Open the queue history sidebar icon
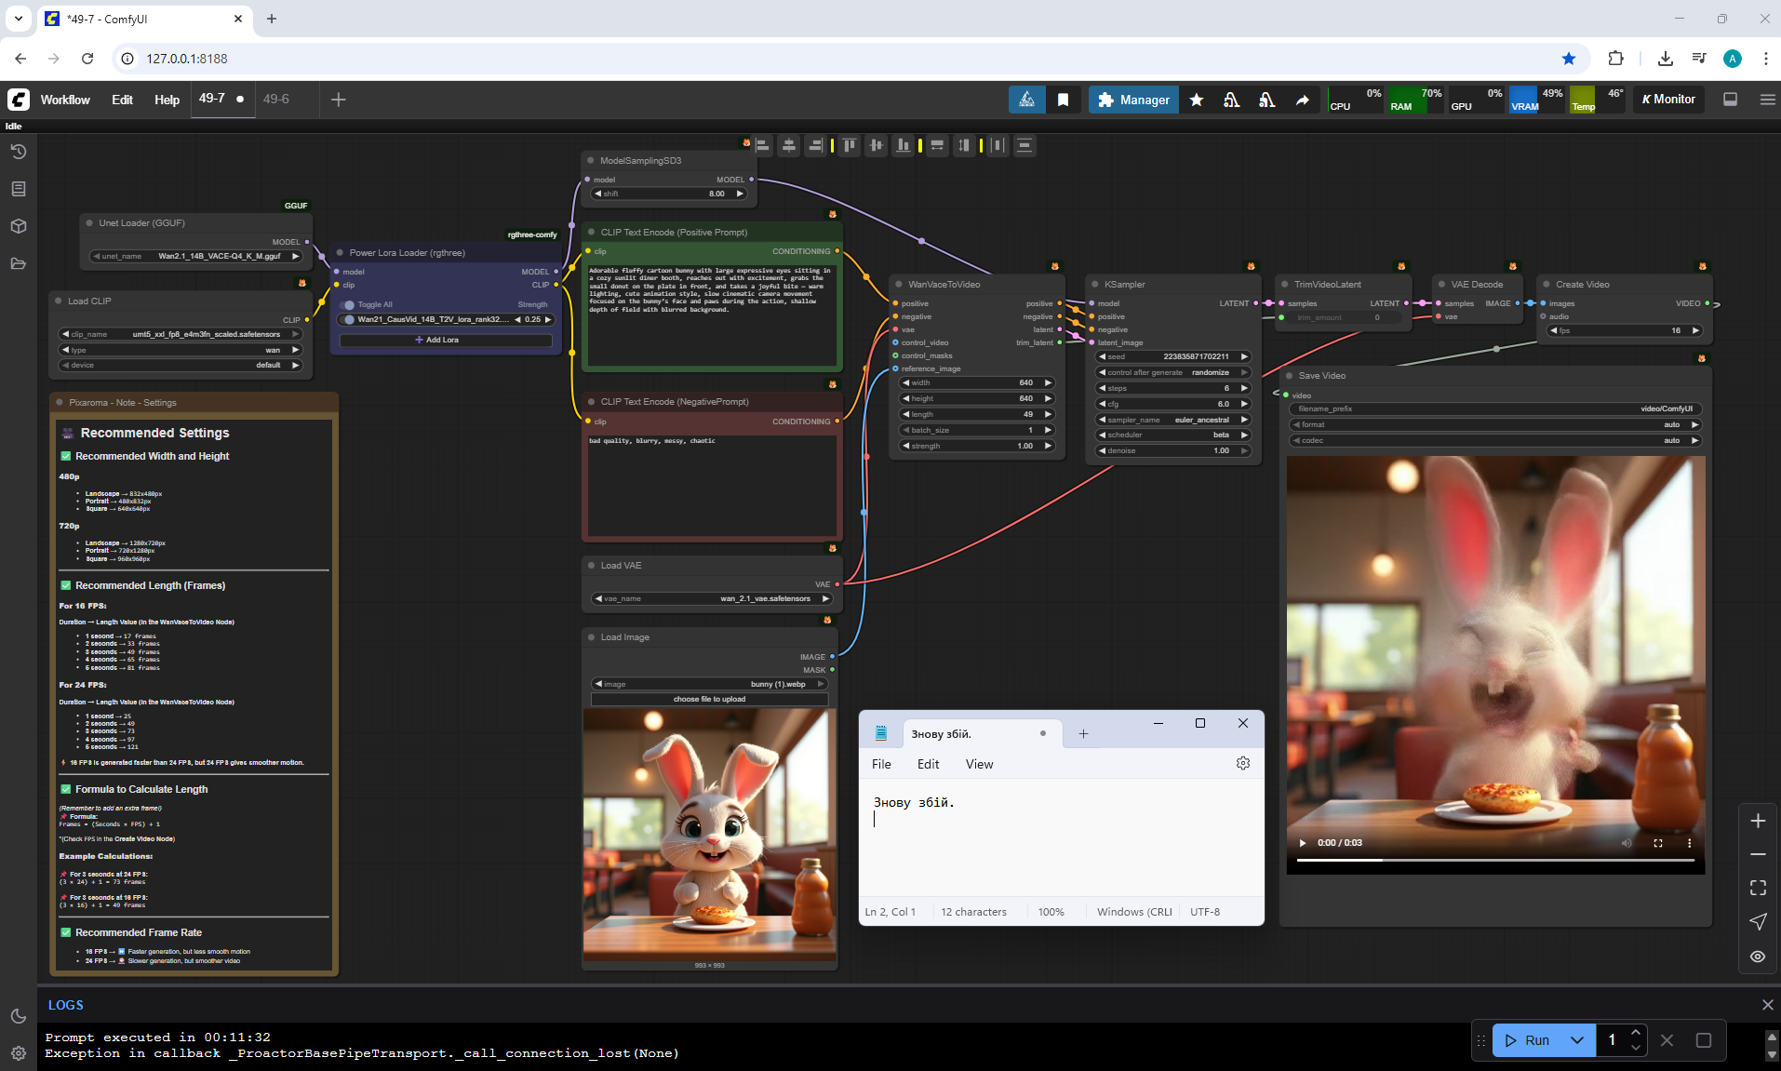The height and width of the screenshot is (1071, 1781). tap(19, 152)
